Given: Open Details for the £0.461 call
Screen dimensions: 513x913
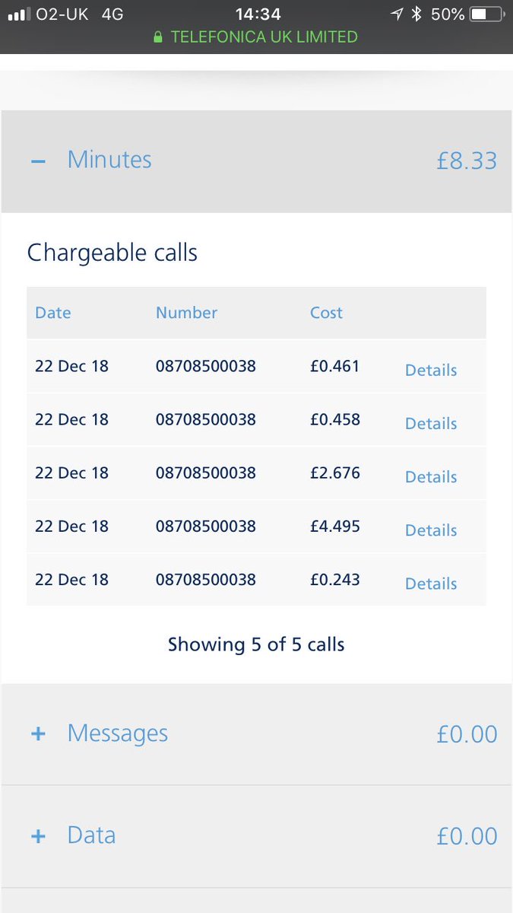Looking at the screenshot, I should point(431,371).
